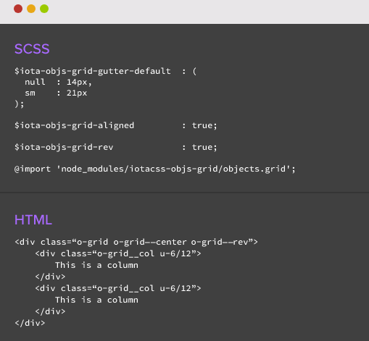Click the $iota-objs-grid-rev variable name
The height and width of the screenshot is (341, 369).
click(x=64, y=147)
